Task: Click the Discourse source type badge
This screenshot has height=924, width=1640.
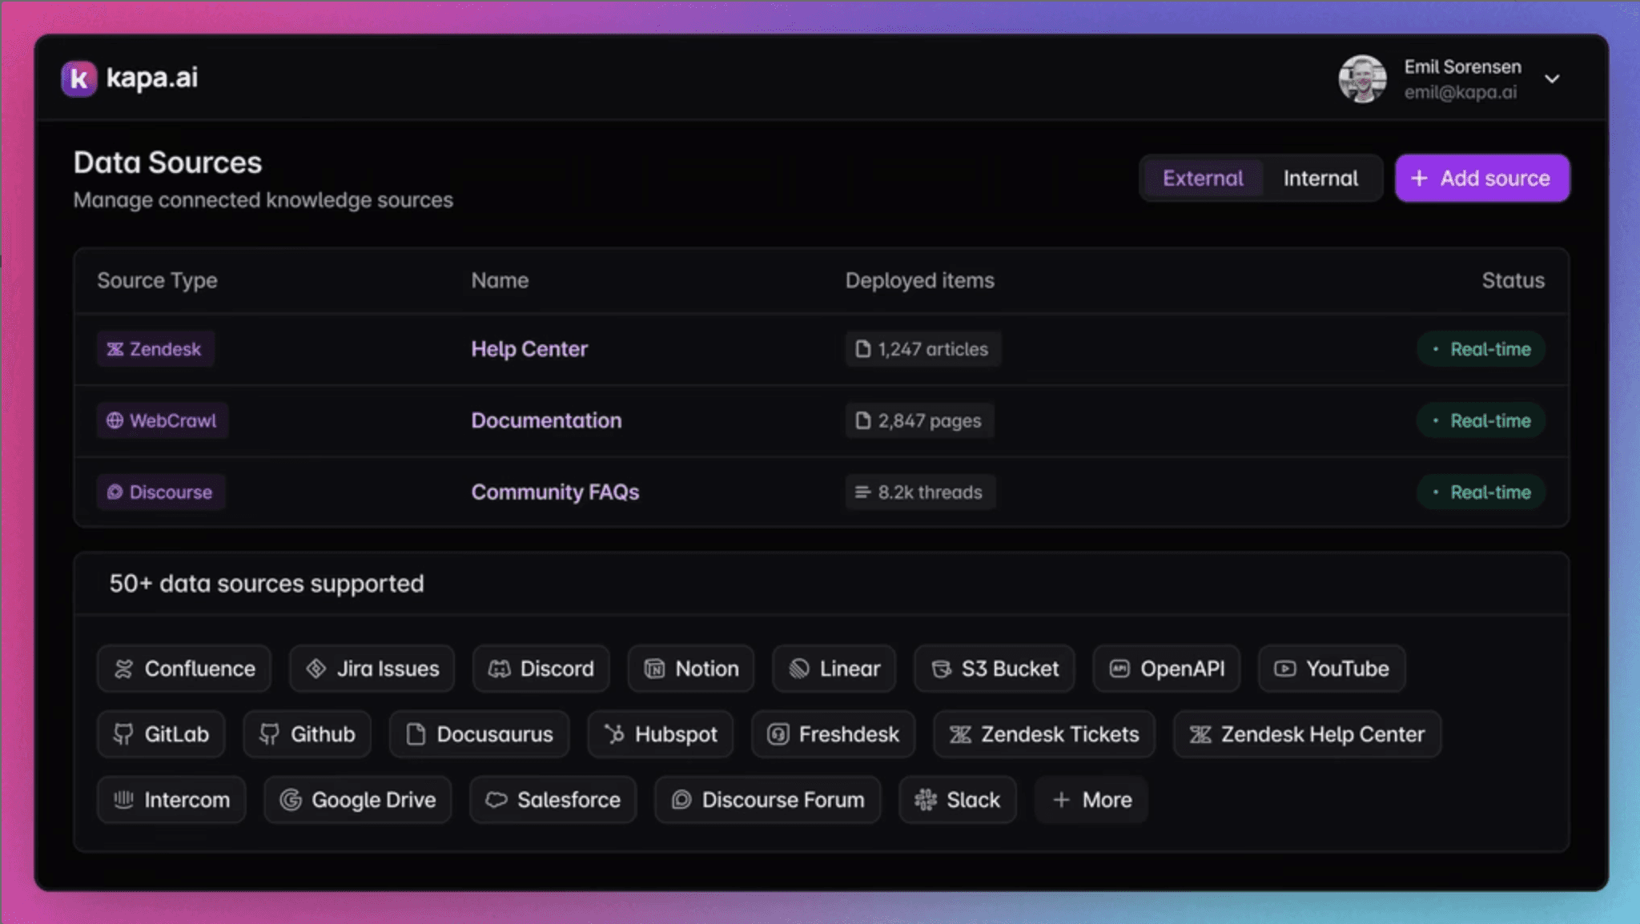Action: [160, 492]
